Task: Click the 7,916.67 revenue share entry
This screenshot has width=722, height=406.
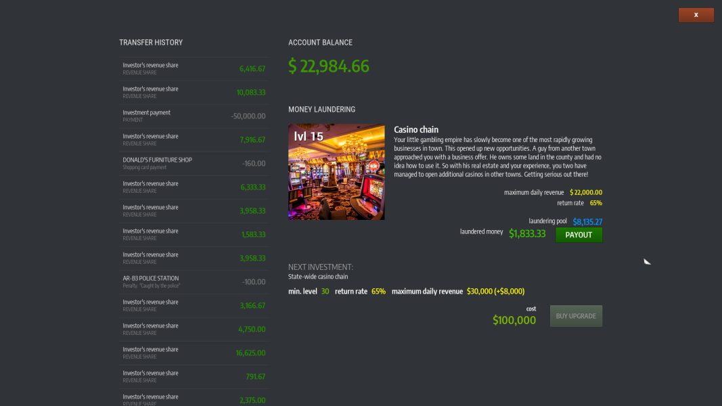Action: (x=194, y=139)
